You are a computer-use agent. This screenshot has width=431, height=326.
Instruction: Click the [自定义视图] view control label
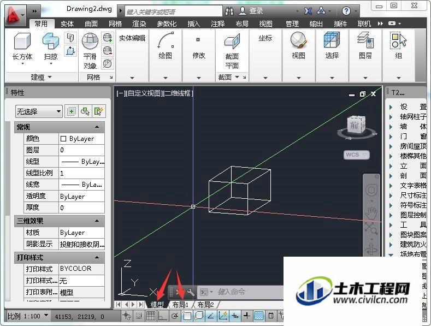[x=144, y=93]
